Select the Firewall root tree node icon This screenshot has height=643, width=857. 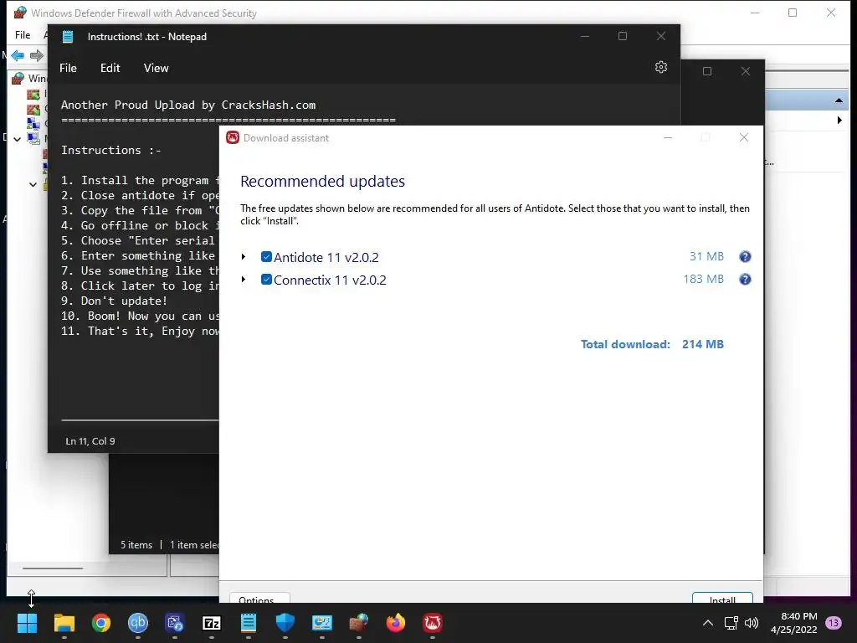pos(18,78)
